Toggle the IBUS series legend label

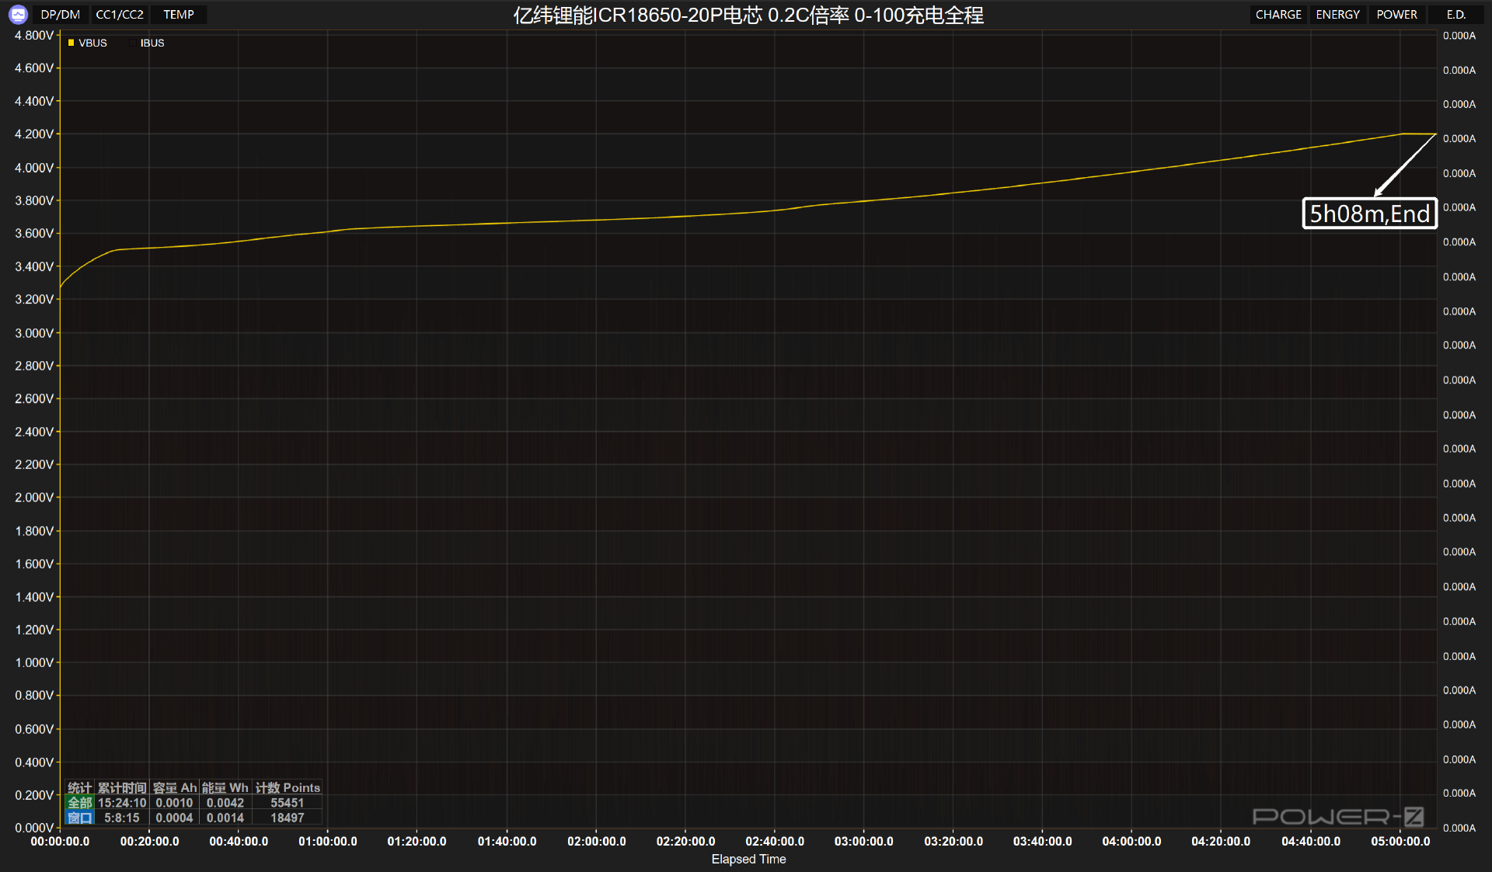pyautogui.click(x=152, y=43)
